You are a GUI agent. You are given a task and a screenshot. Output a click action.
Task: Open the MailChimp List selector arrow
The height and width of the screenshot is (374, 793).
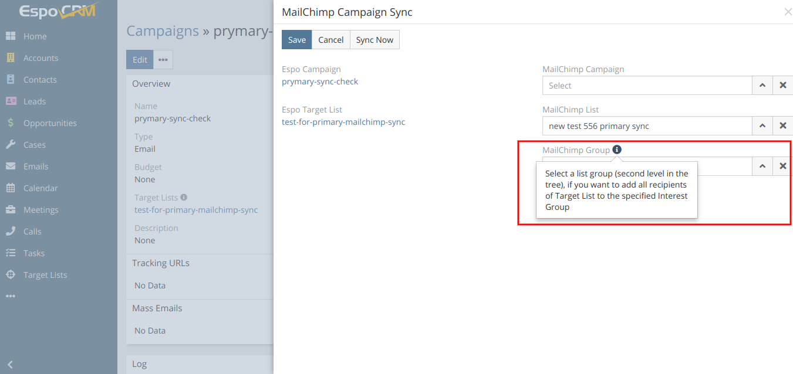click(762, 126)
